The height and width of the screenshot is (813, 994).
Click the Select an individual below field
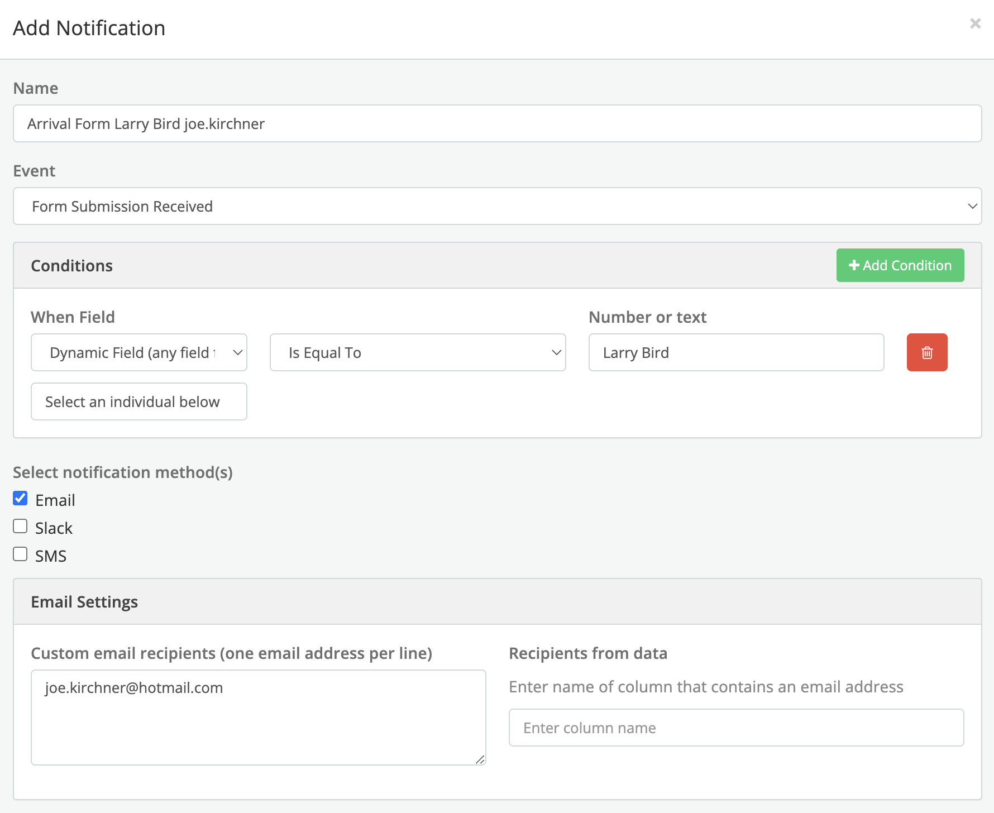click(x=138, y=401)
